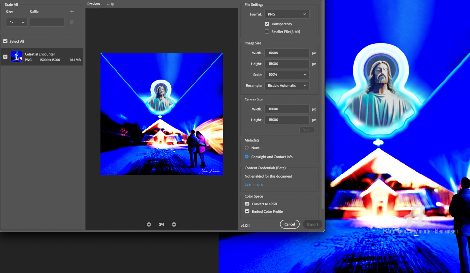Disable the Transparency checkbox

coord(267,24)
